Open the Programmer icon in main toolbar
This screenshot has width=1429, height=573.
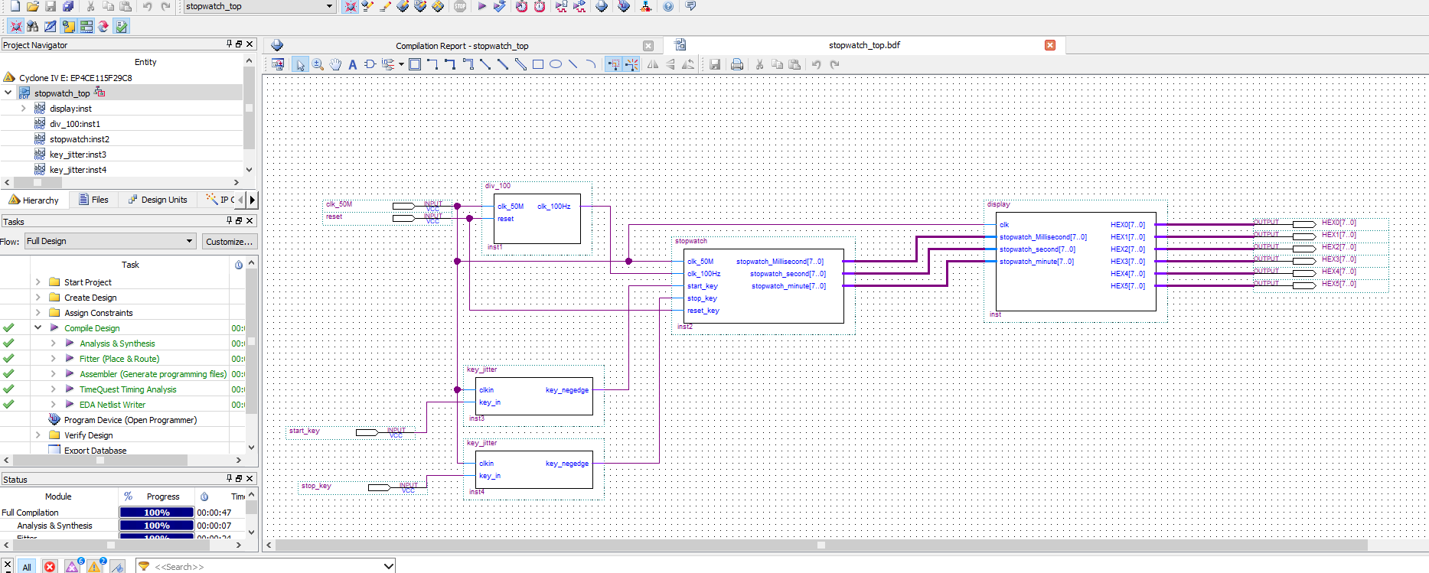[x=624, y=6]
